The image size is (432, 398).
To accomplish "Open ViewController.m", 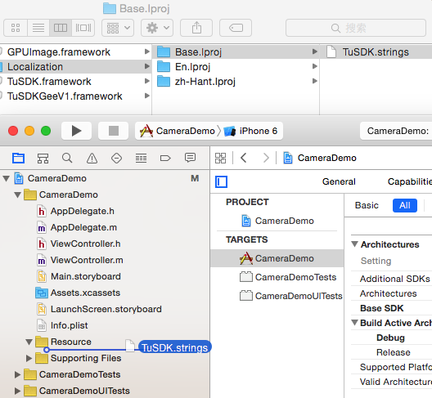I will [80, 260].
